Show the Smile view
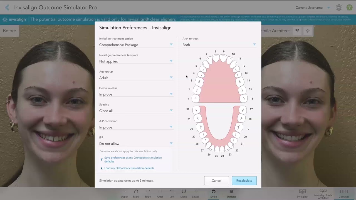The height and width of the screenshot is (200, 356). [x=214, y=194]
